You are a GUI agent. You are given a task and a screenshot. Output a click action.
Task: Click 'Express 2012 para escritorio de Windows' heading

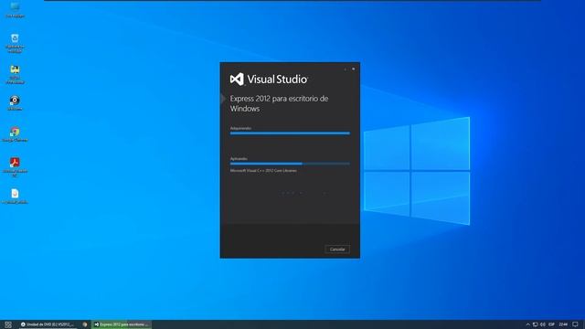pos(279,103)
